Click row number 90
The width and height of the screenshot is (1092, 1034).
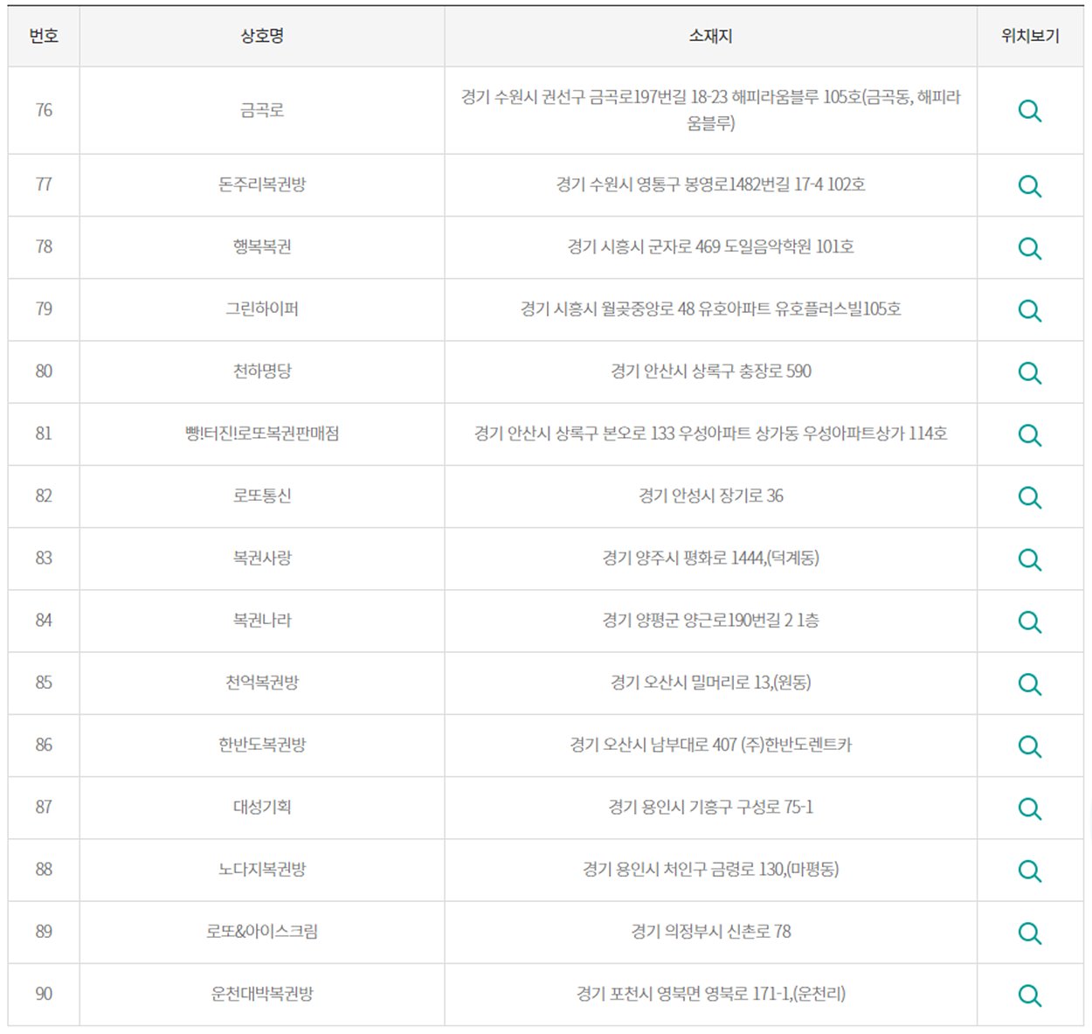tap(44, 993)
